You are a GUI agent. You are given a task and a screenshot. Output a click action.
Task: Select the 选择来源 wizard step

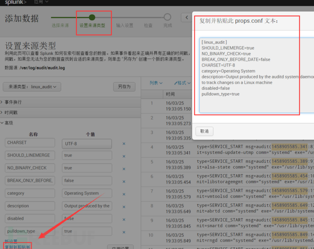(x=60, y=26)
